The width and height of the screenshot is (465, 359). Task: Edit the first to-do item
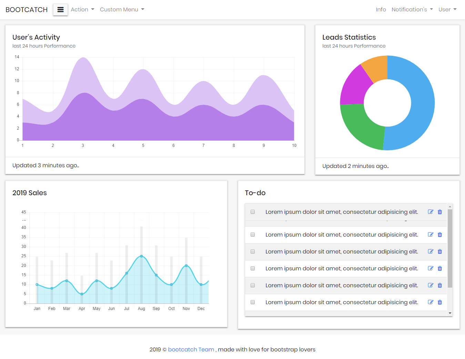pos(431,212)
